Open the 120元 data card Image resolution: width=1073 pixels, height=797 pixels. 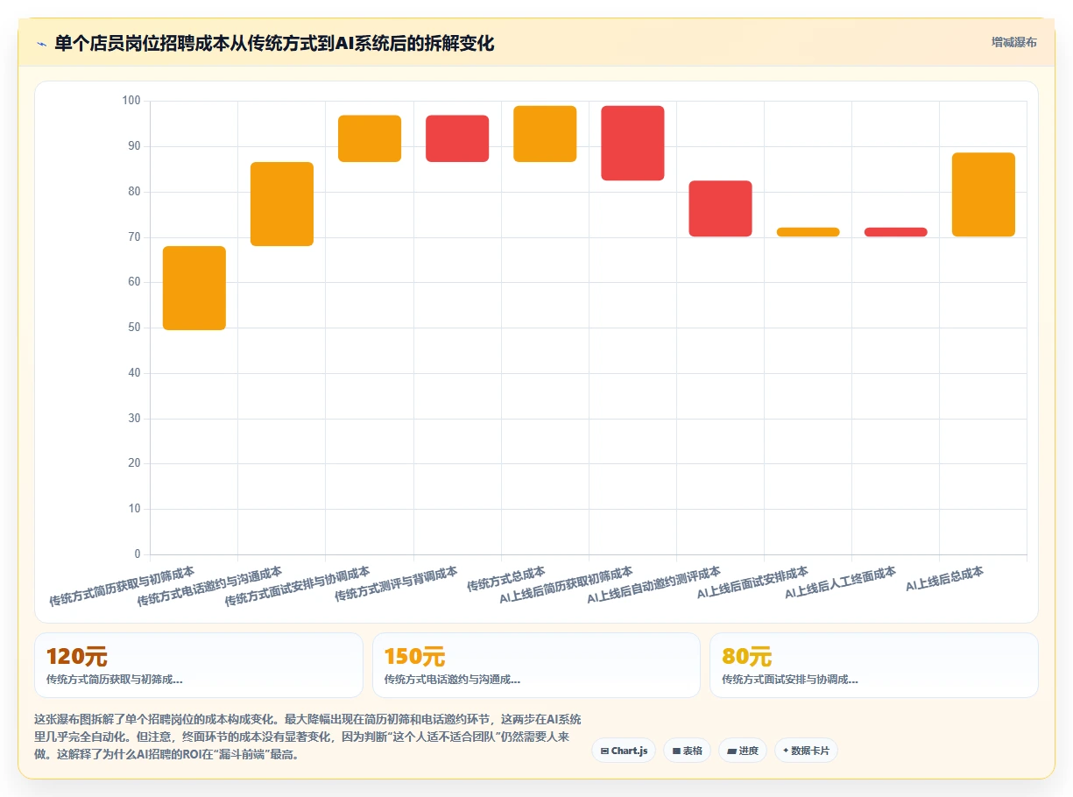(x=199, y=666)
